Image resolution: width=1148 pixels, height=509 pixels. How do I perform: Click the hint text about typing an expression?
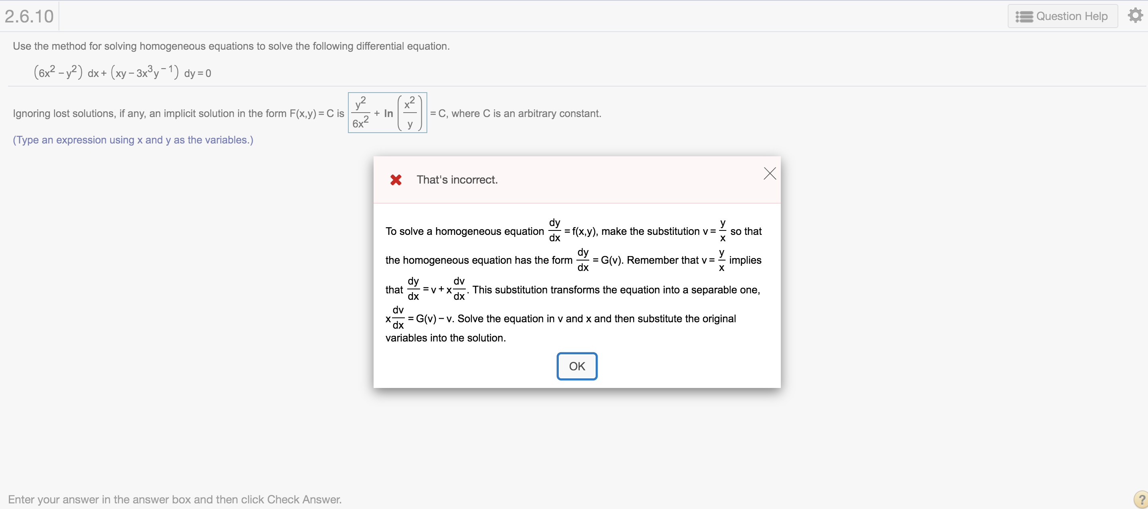coord(133,140)
